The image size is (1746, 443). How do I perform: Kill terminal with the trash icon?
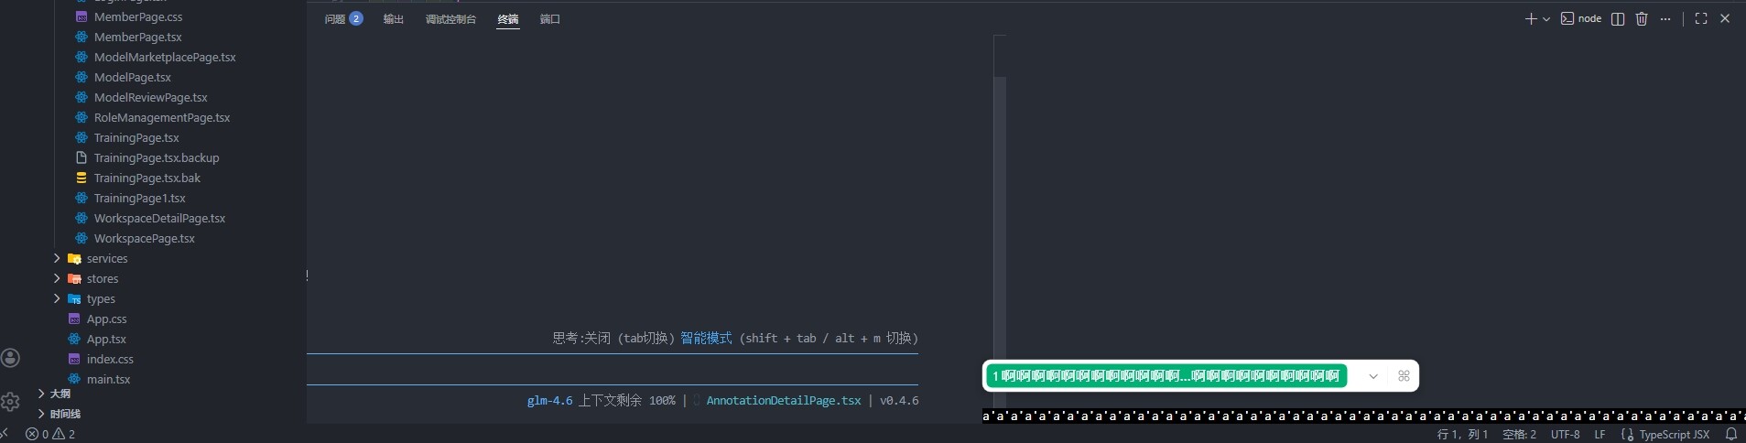click(1642, 19)
